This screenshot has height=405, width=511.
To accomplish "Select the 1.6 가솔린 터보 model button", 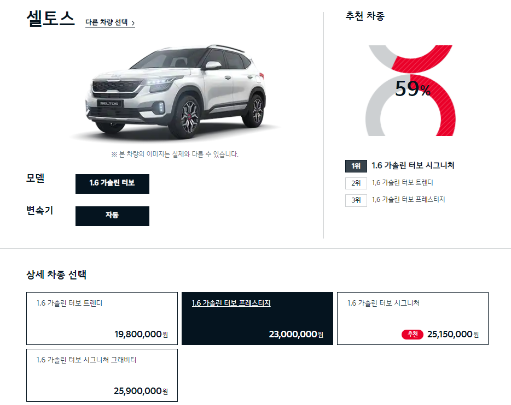I will click(113, 183).
